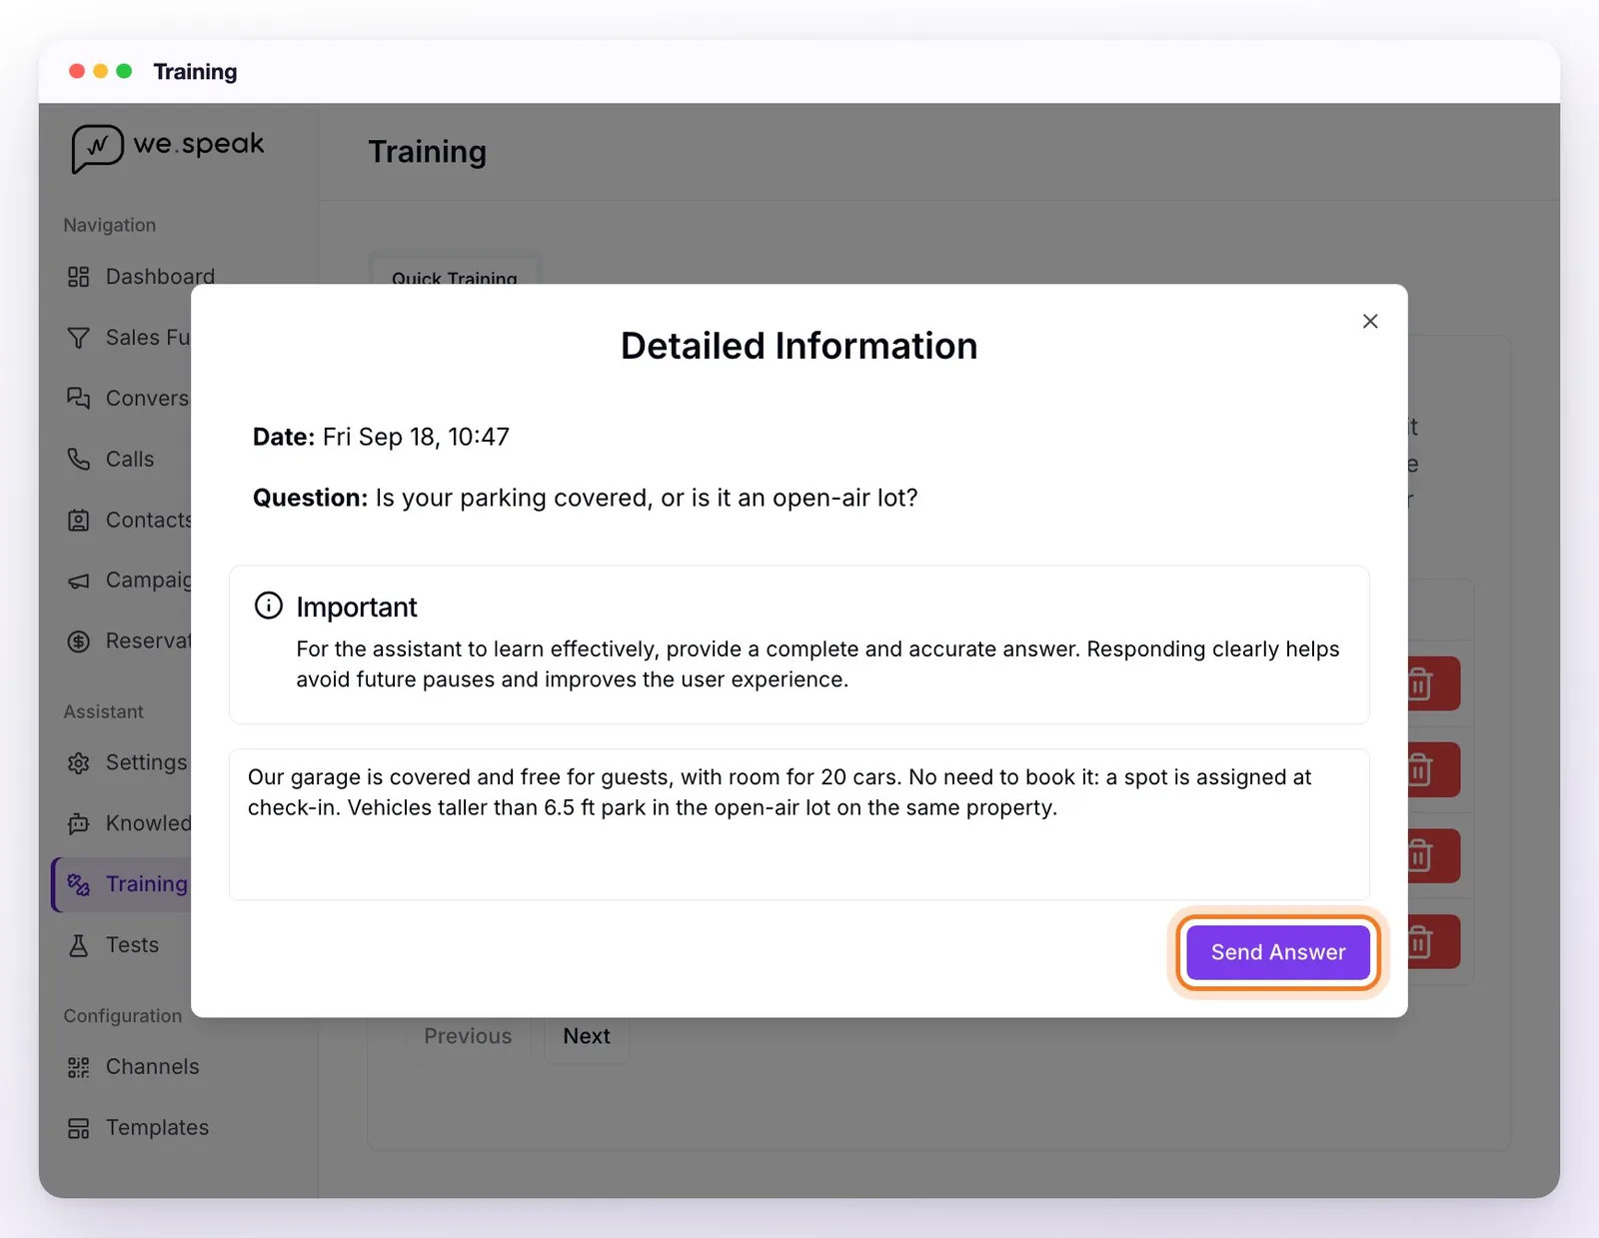Switch to the Quick Training tab
This screenshot has width=1599, height=1238.
point(455,273)
